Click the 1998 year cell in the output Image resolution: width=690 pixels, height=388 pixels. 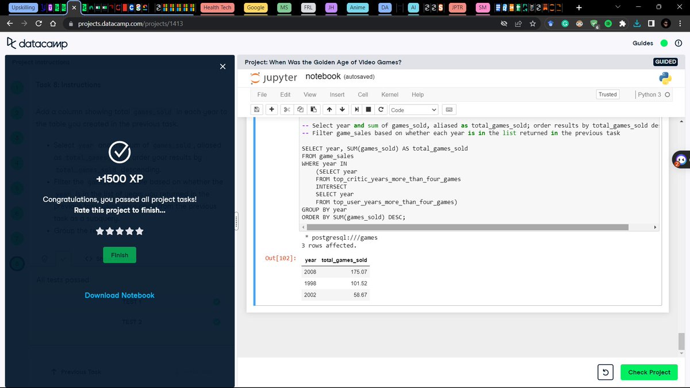click(310, 283)
